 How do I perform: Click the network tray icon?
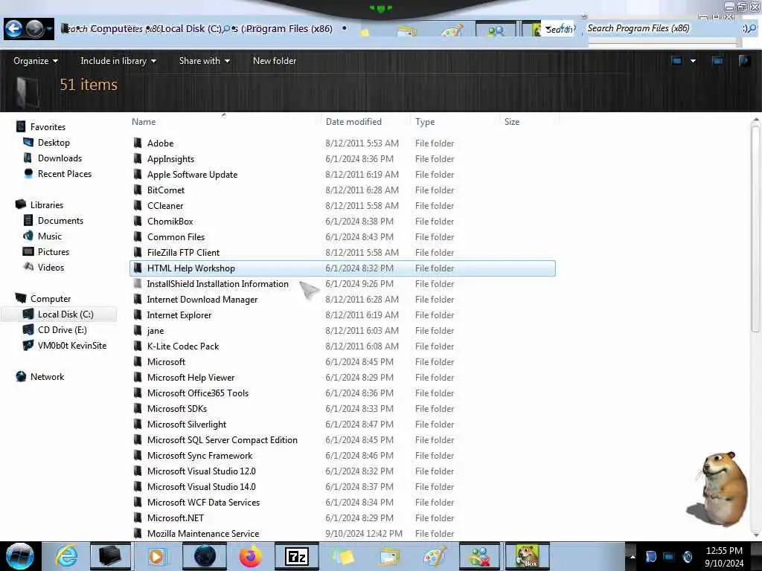point(669,556)
